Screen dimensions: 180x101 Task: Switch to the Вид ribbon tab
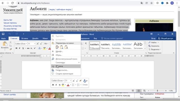coord(95,38)
